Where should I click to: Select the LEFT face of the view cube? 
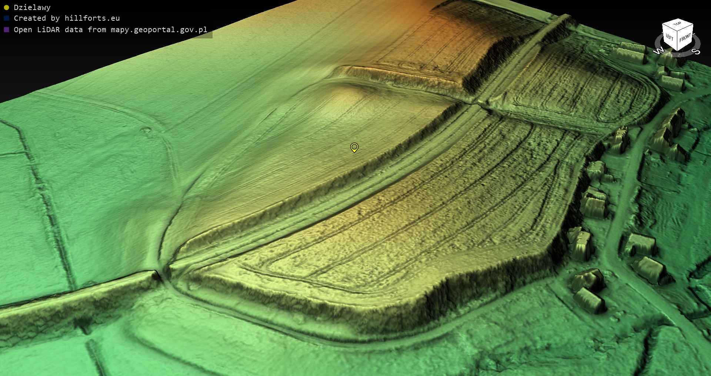click(670, 38)
